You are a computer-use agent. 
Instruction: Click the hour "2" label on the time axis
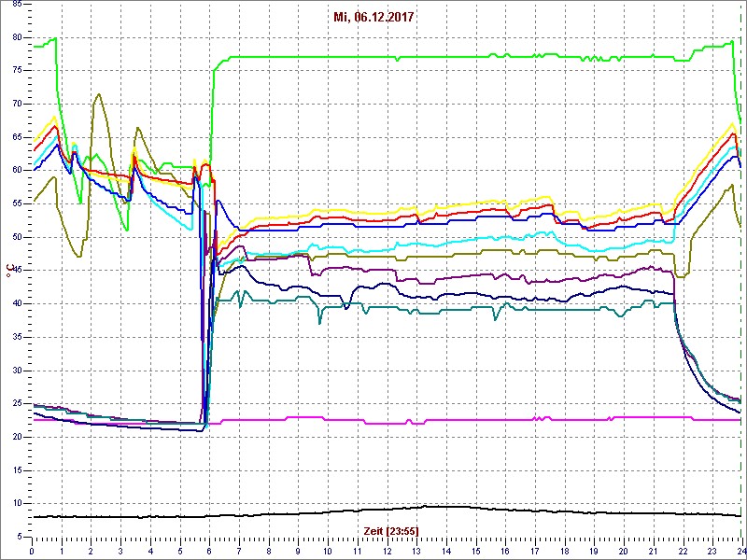[91, 550]
